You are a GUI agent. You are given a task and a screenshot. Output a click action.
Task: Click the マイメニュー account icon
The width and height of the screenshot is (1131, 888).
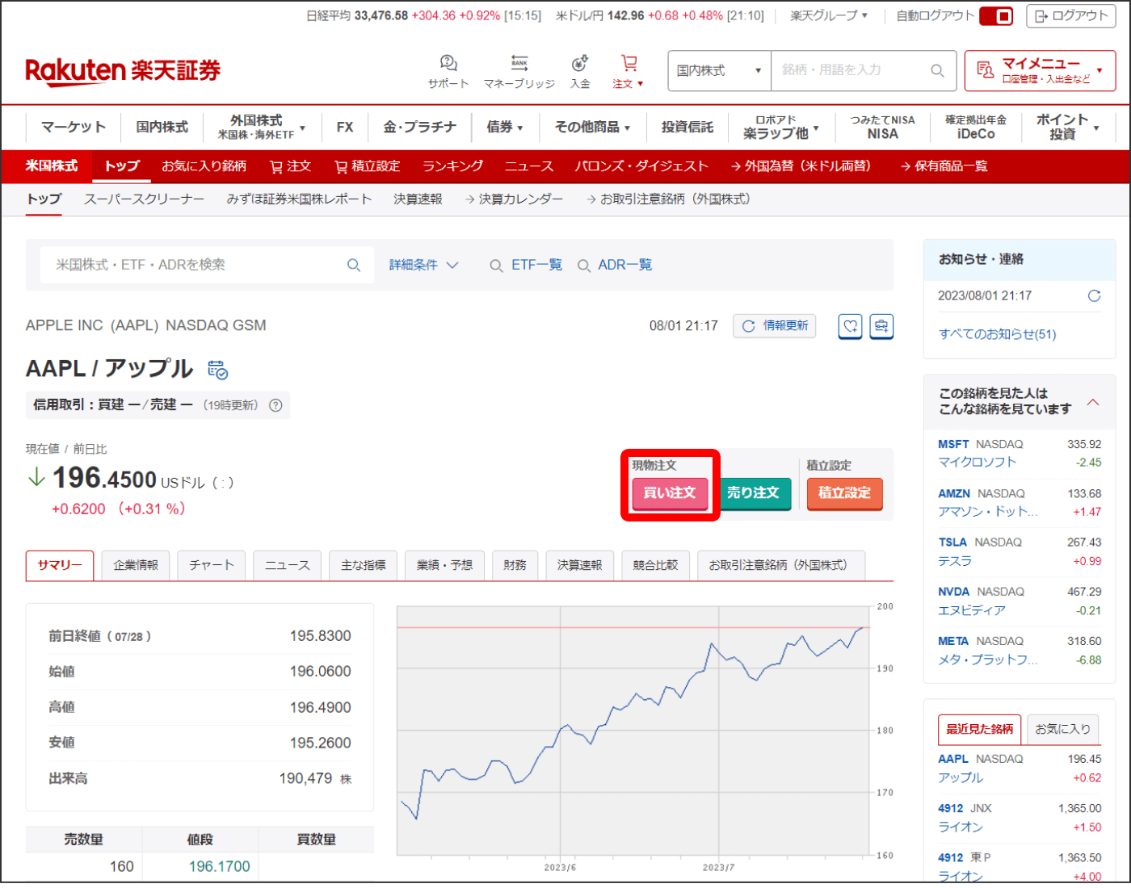tap(985, 70)
